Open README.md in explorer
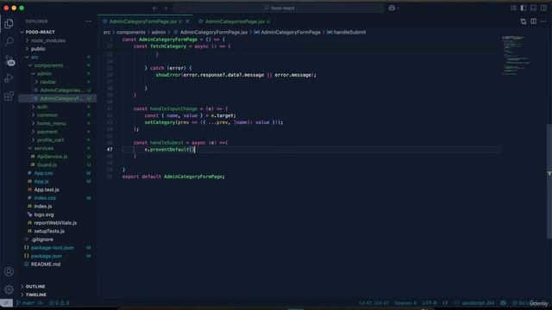552x310 pixels. 46,264
